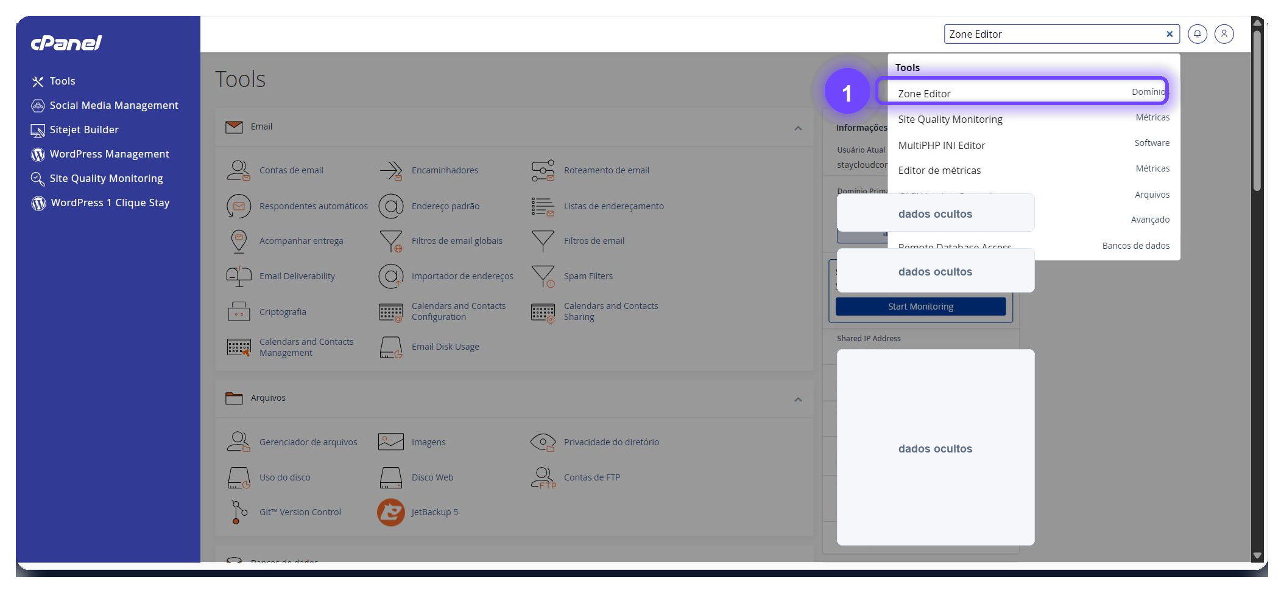Viewport: 1284px width, 593px height.
Task: Open Criptografia icon
Action: [238, 311]
